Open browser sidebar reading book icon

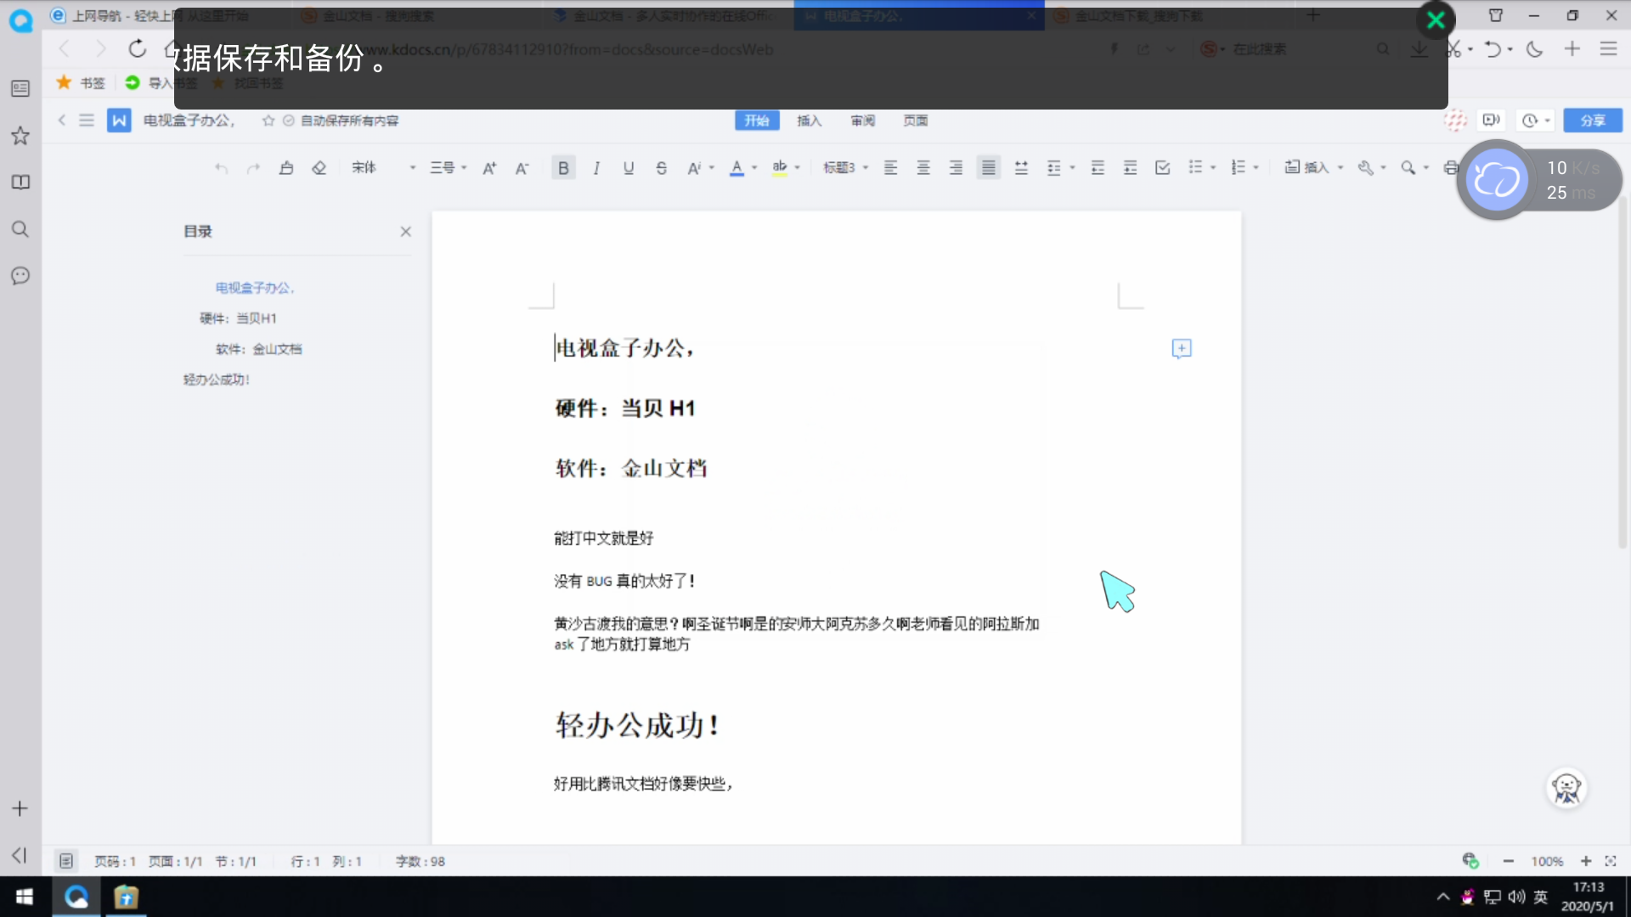[20, 183]
